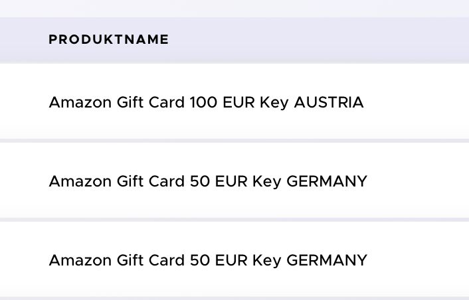Click "50 EUR" in the bottom table row

point(219,260)
